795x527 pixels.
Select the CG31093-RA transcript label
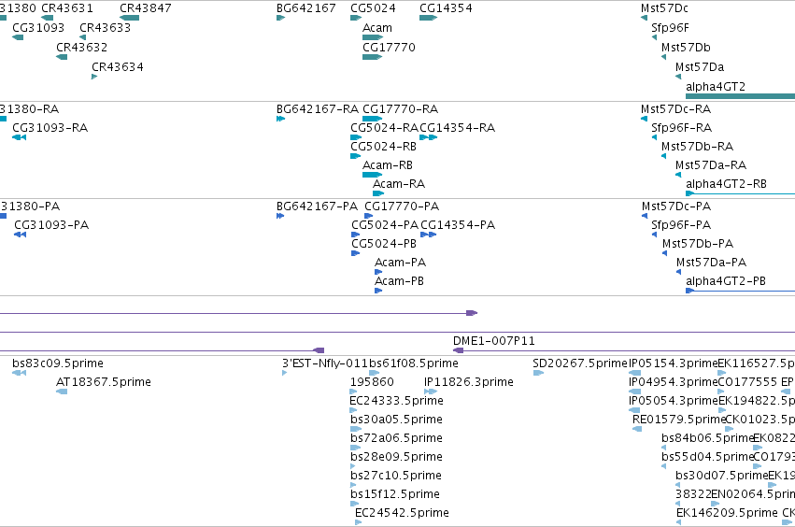tap(50, 128)
